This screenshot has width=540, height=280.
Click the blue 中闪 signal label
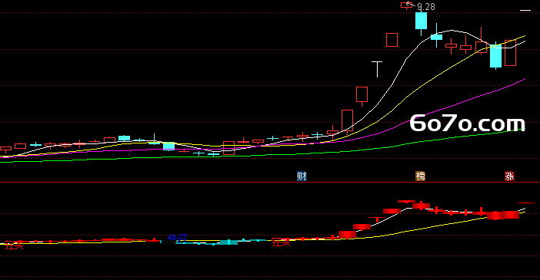point(178,238)
